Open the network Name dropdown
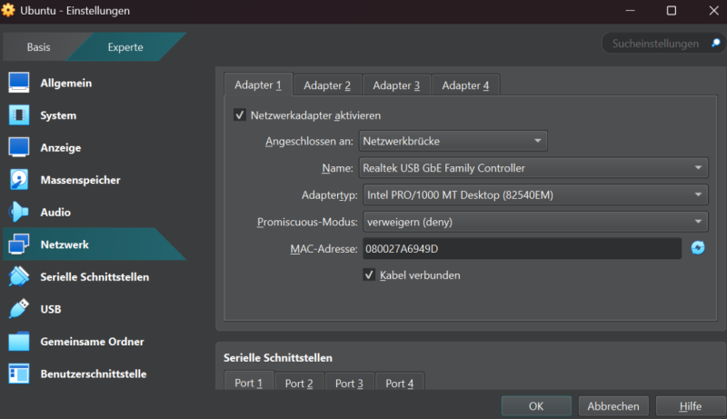Viewport: 727px width, 419px height. (533, 168)
